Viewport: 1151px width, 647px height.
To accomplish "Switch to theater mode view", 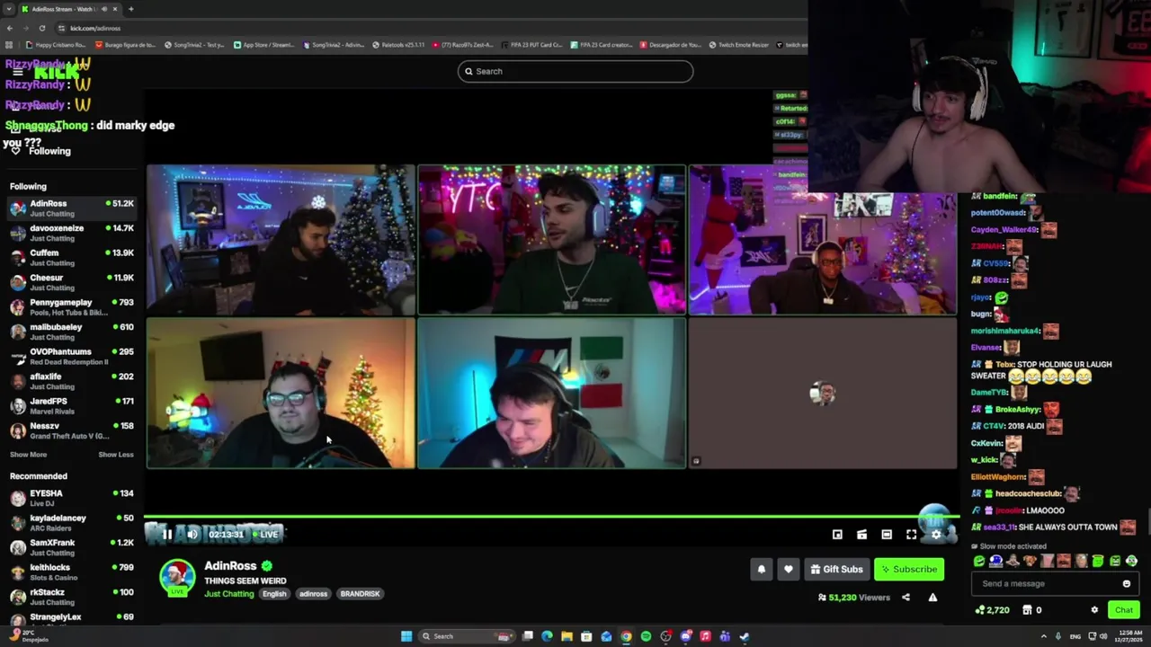I will [x=887, y=535].
